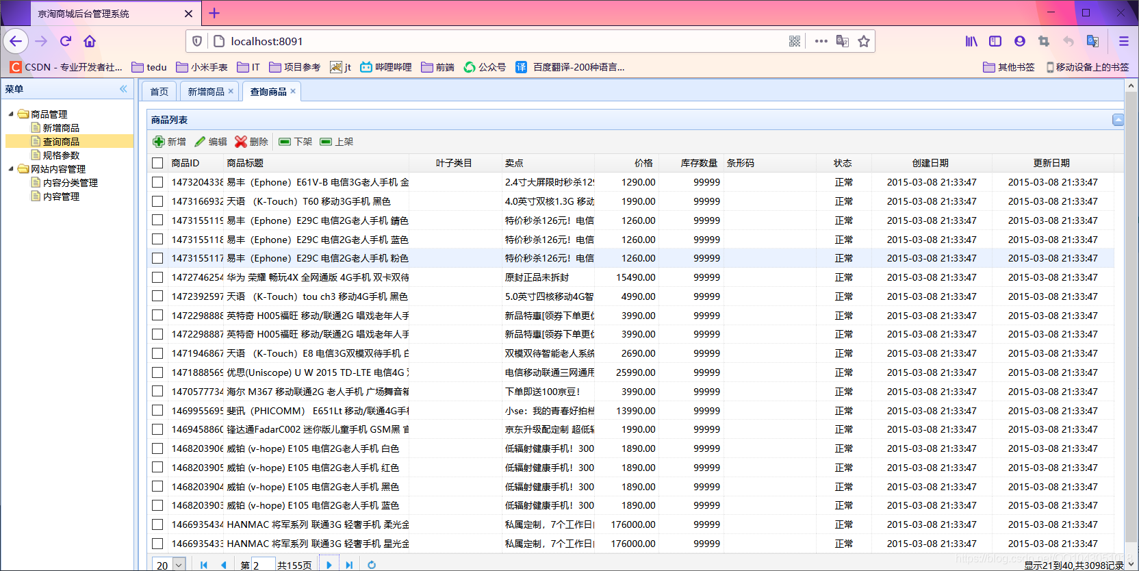Open the 项目参考 bookmarks folder
This screenshot has height=571, width=1139.
(x=295, y=67)
